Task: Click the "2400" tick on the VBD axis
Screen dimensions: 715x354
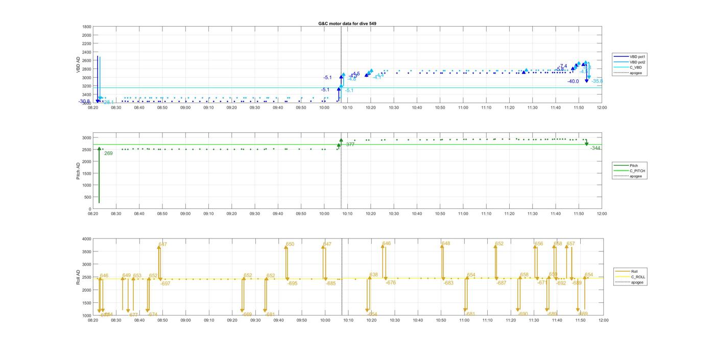Action: 87,52
